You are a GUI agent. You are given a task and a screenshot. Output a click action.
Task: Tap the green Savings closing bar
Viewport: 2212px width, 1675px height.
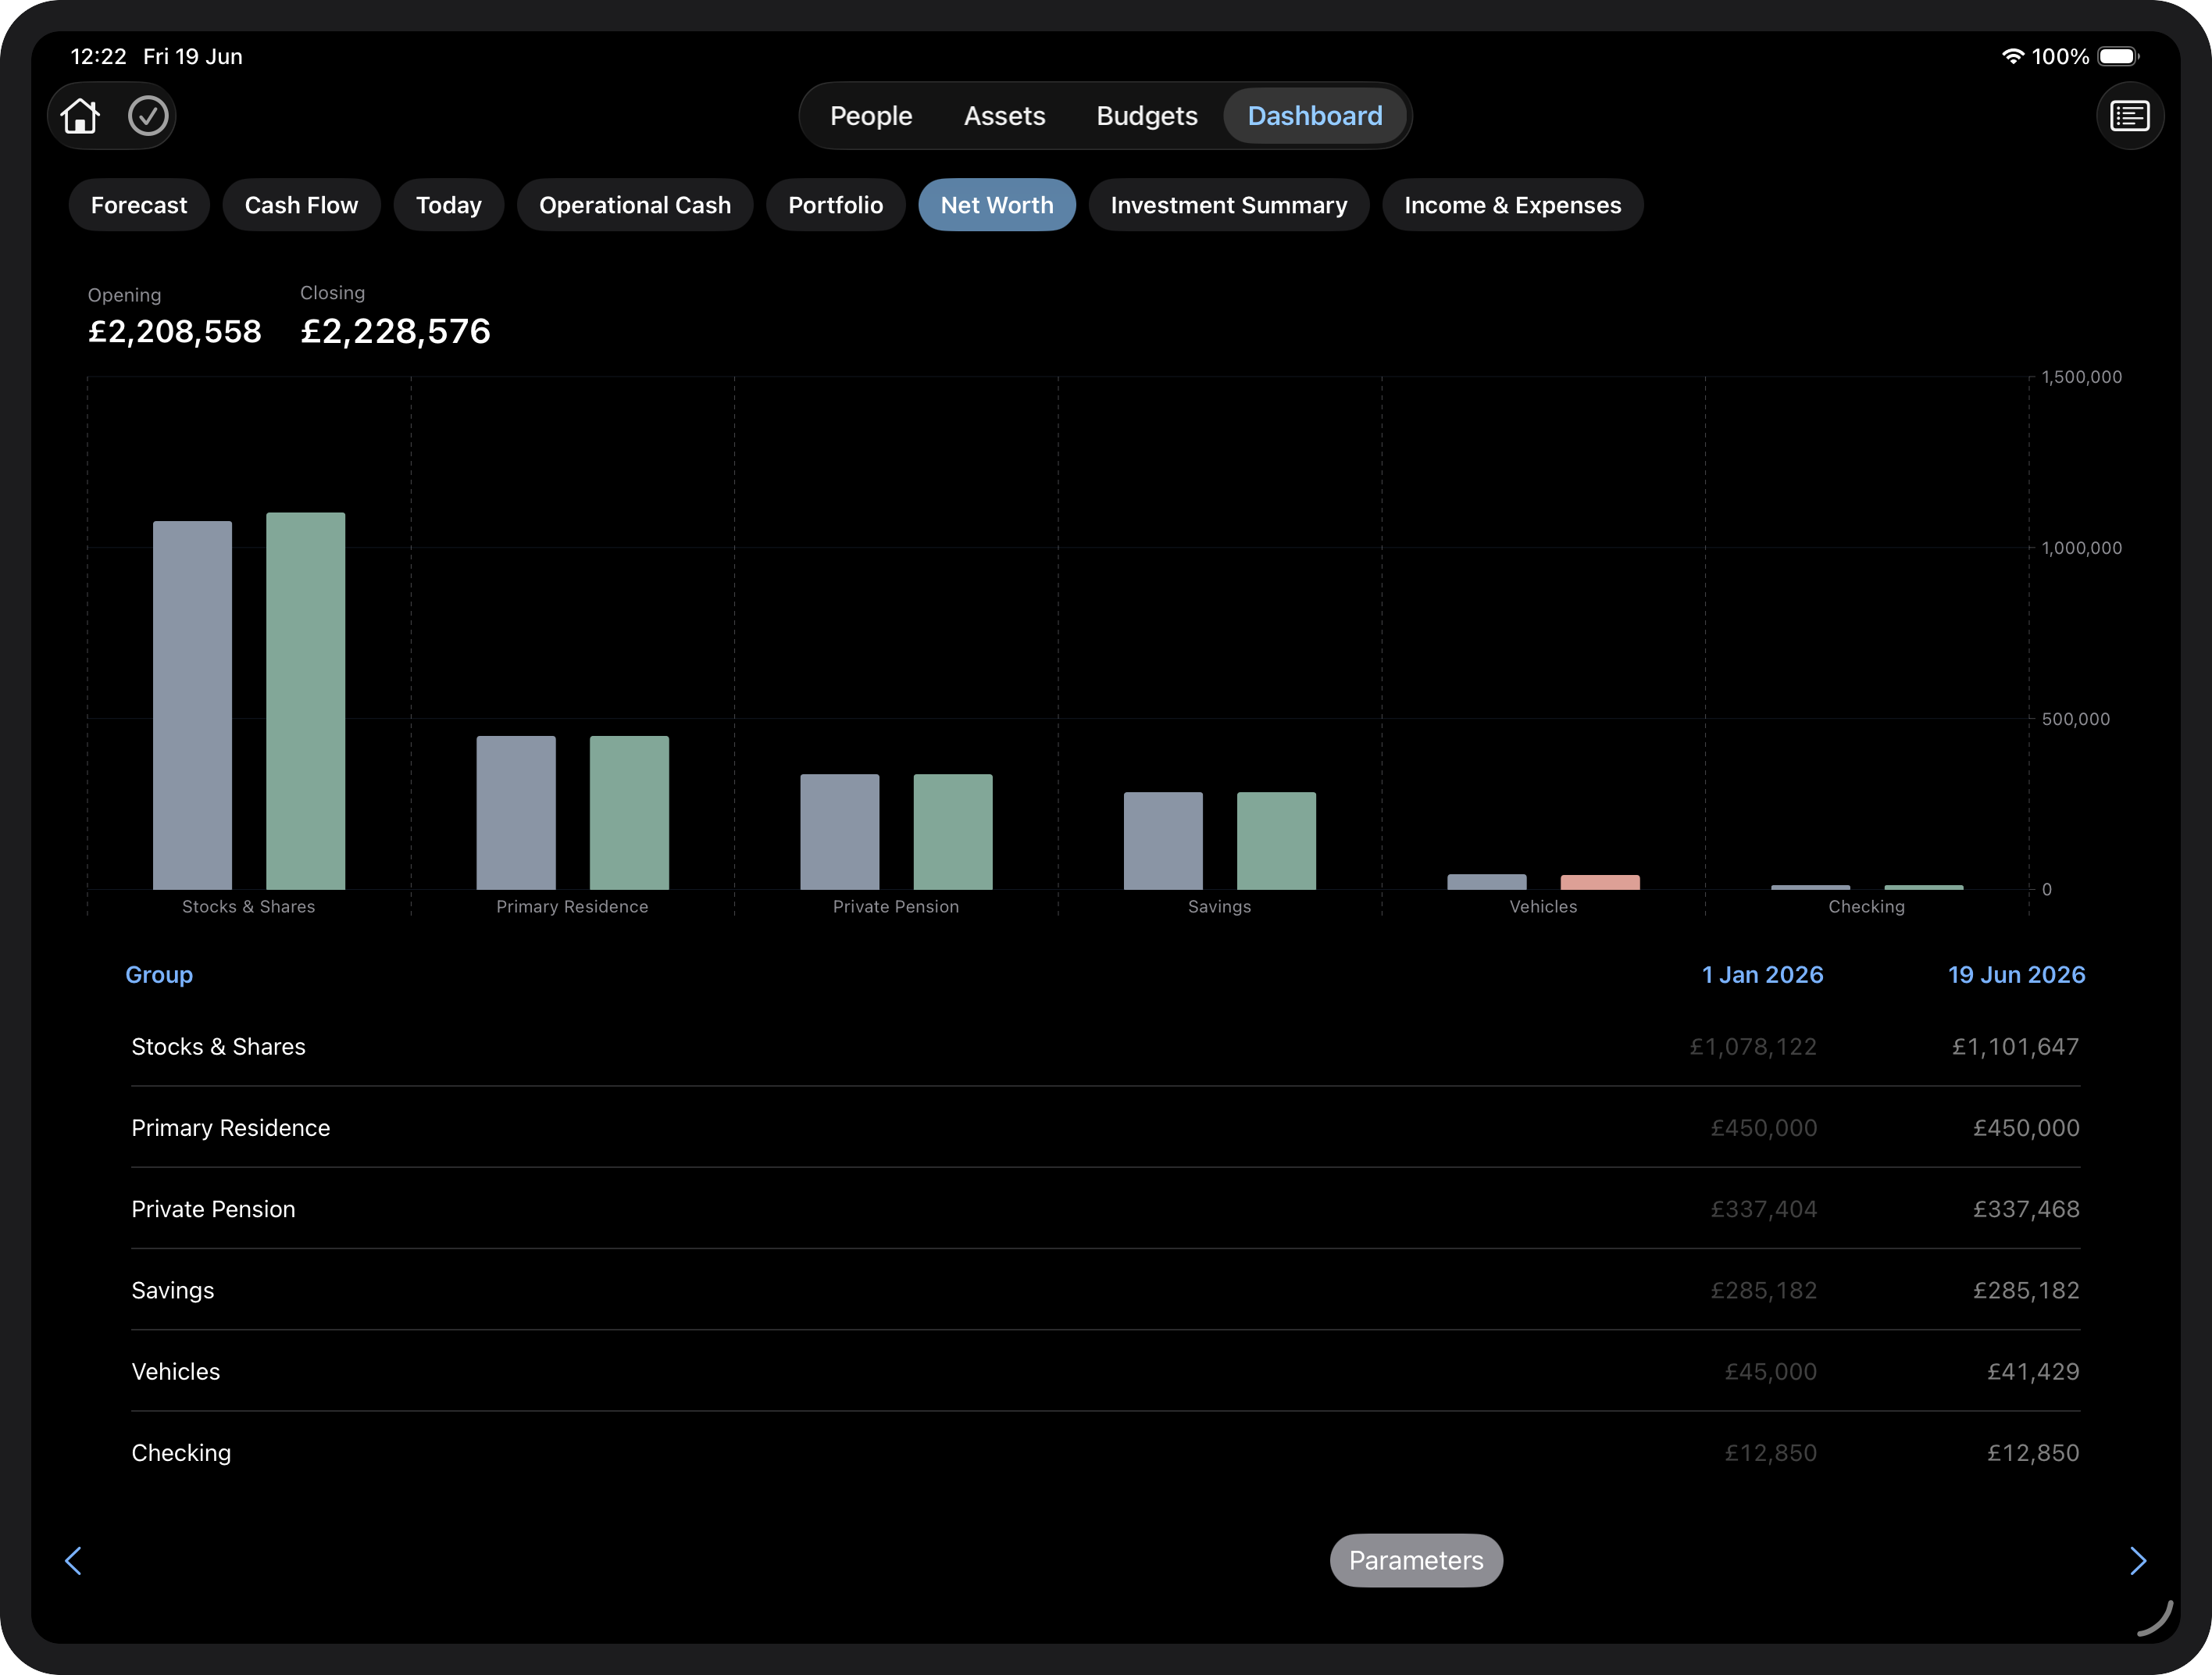click(1277, 841)
